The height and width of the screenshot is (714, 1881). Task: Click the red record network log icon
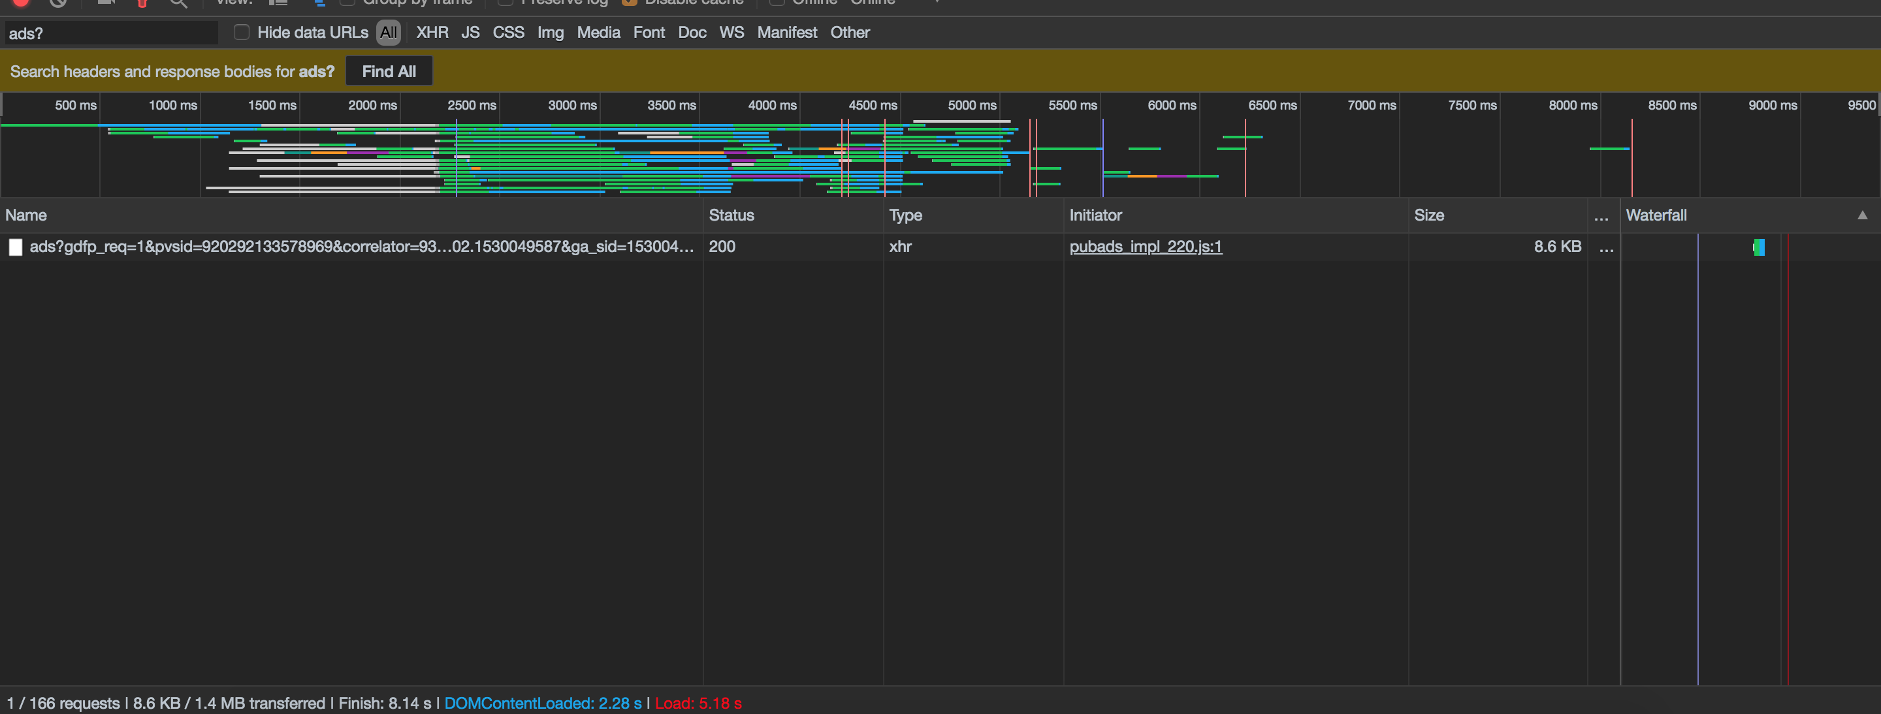pos(21,2)
